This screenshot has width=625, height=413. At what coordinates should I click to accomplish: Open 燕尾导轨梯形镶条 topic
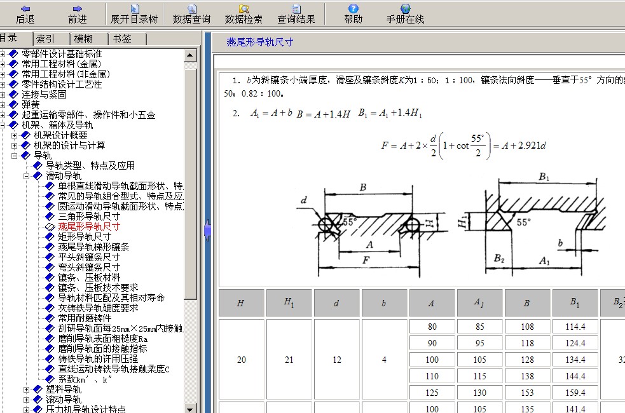pos(93,247)
